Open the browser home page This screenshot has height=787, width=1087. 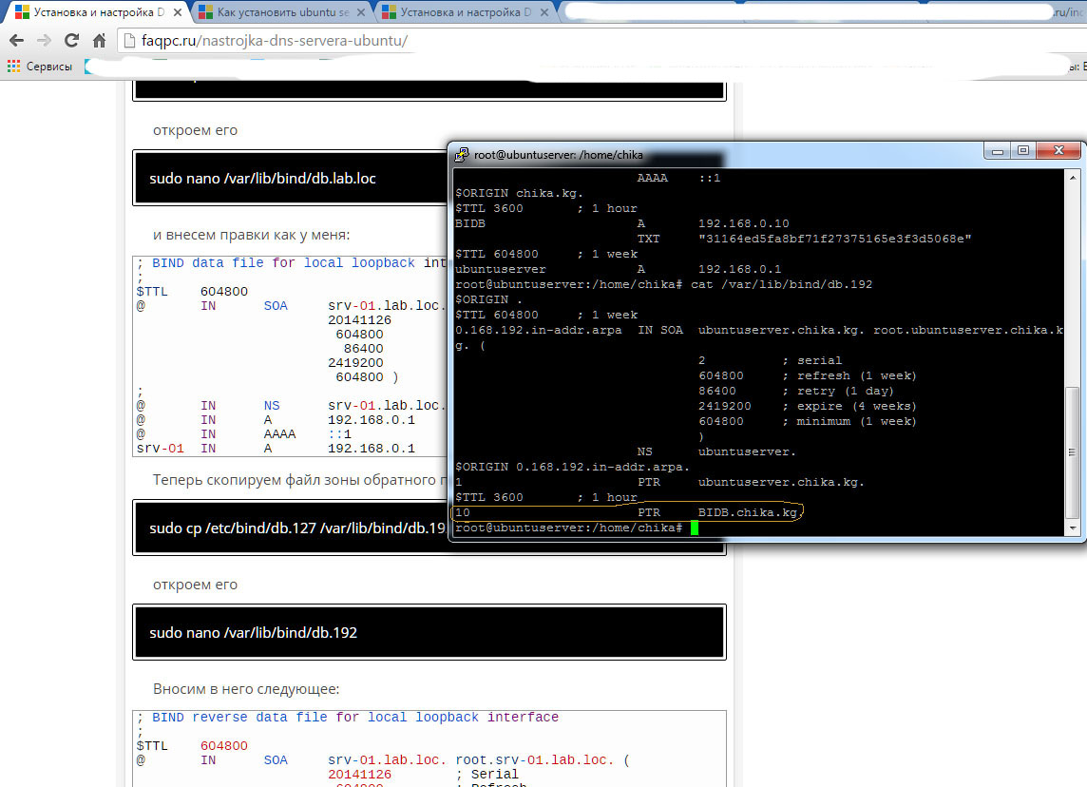pos(99,40)
